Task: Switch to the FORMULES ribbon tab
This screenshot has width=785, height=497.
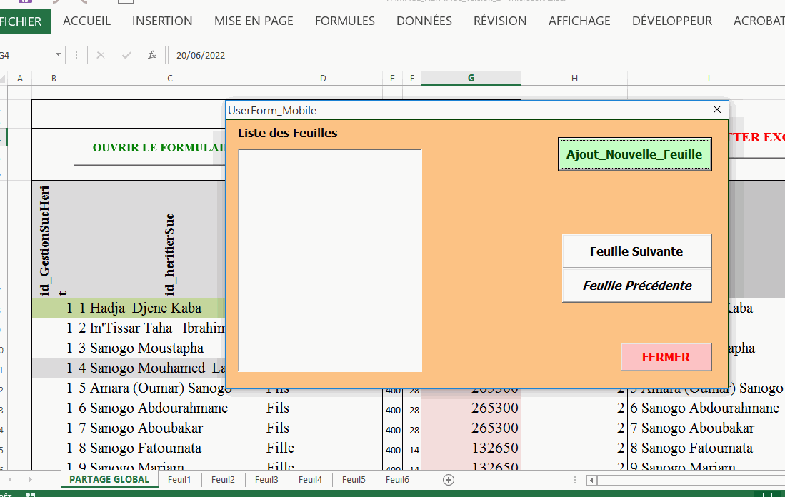Action: tap(344, 21)
